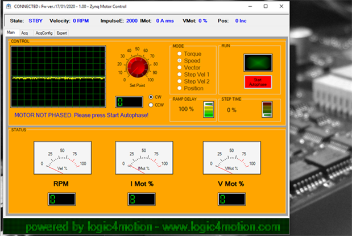Select Vector mode
This screenshot has height=236, width=352.
point(180,67)
